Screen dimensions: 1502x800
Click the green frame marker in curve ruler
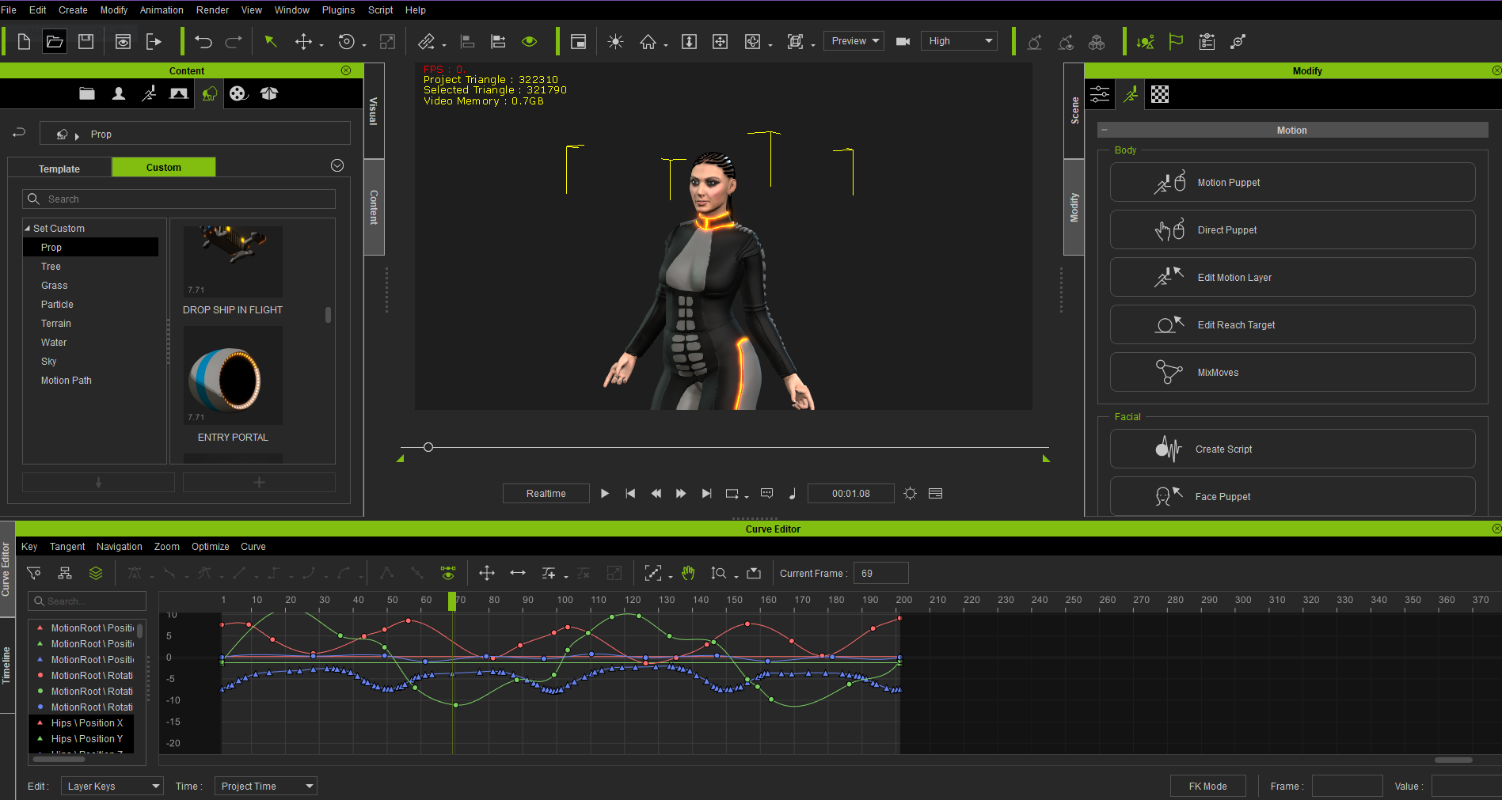(452, 601)
